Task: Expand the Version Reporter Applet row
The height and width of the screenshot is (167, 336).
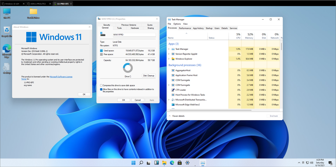Action: tap(169, 54)
